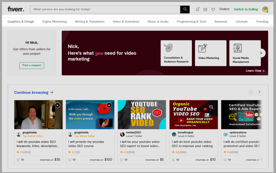The height and width of the screenshot is (173, 276).
Task: Click the twinkel2021 seller avatar
Action: 122,134
